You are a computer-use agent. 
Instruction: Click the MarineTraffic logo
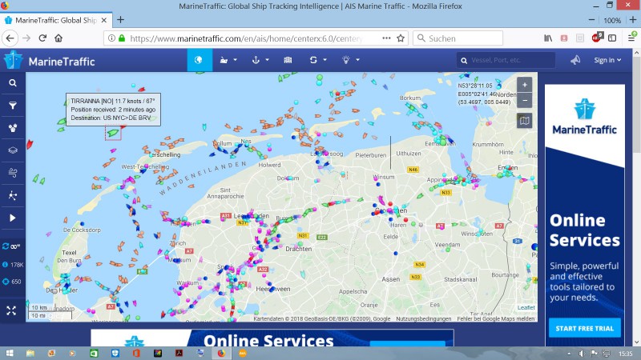50,61
